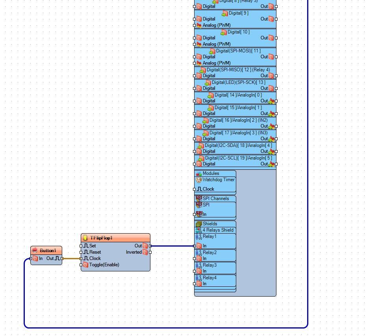Click the Button1 component red icon

[35, 250]
